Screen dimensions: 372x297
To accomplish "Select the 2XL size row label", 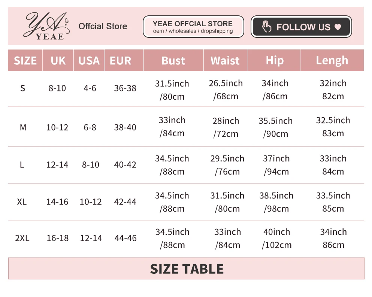I will click(x=22, y=238).
